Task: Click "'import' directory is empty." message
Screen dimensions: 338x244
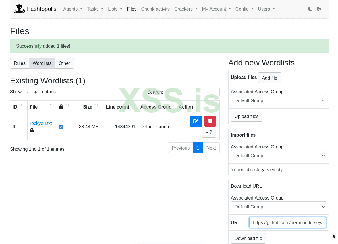Action: pos(257,170)
